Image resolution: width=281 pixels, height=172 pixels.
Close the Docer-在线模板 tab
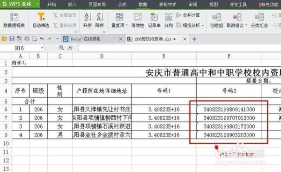click(121, 39)
